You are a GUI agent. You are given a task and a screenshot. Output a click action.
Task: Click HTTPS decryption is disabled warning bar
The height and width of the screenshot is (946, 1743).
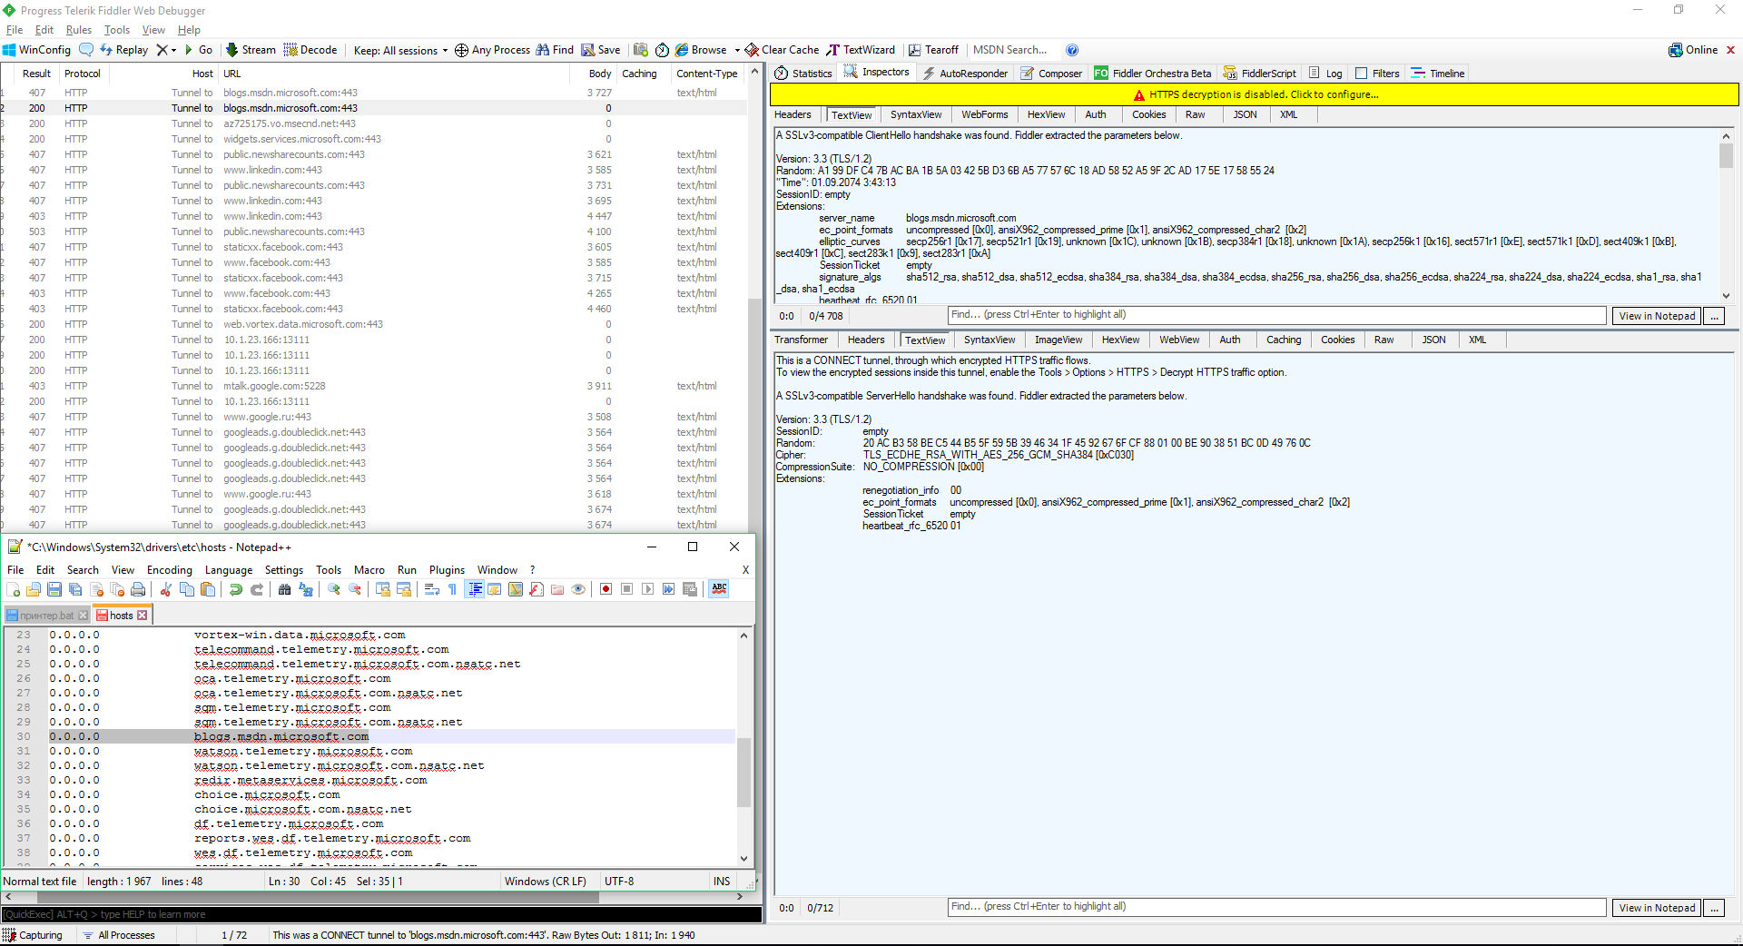(x=1255, y=94)
